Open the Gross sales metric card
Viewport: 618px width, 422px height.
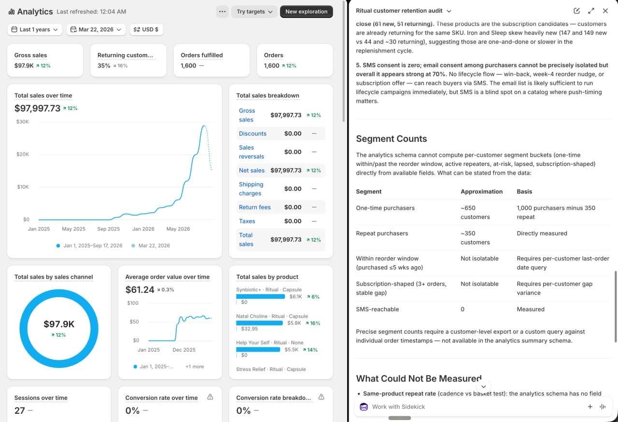pyautogui.click(x=45, y=60)
